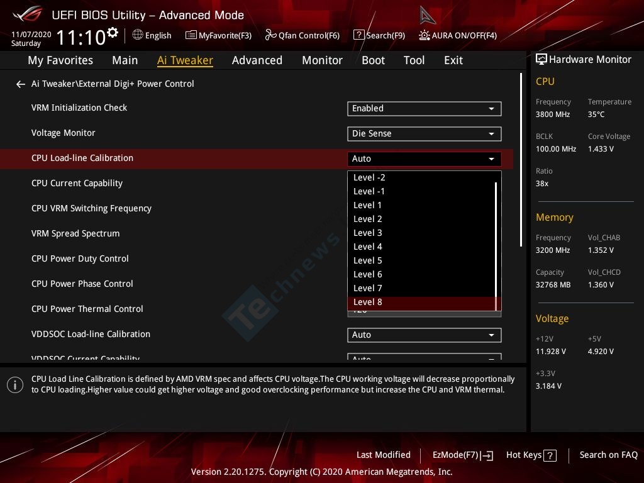Select VDDSOC Load-line Calibration label

tap(91, 335)
